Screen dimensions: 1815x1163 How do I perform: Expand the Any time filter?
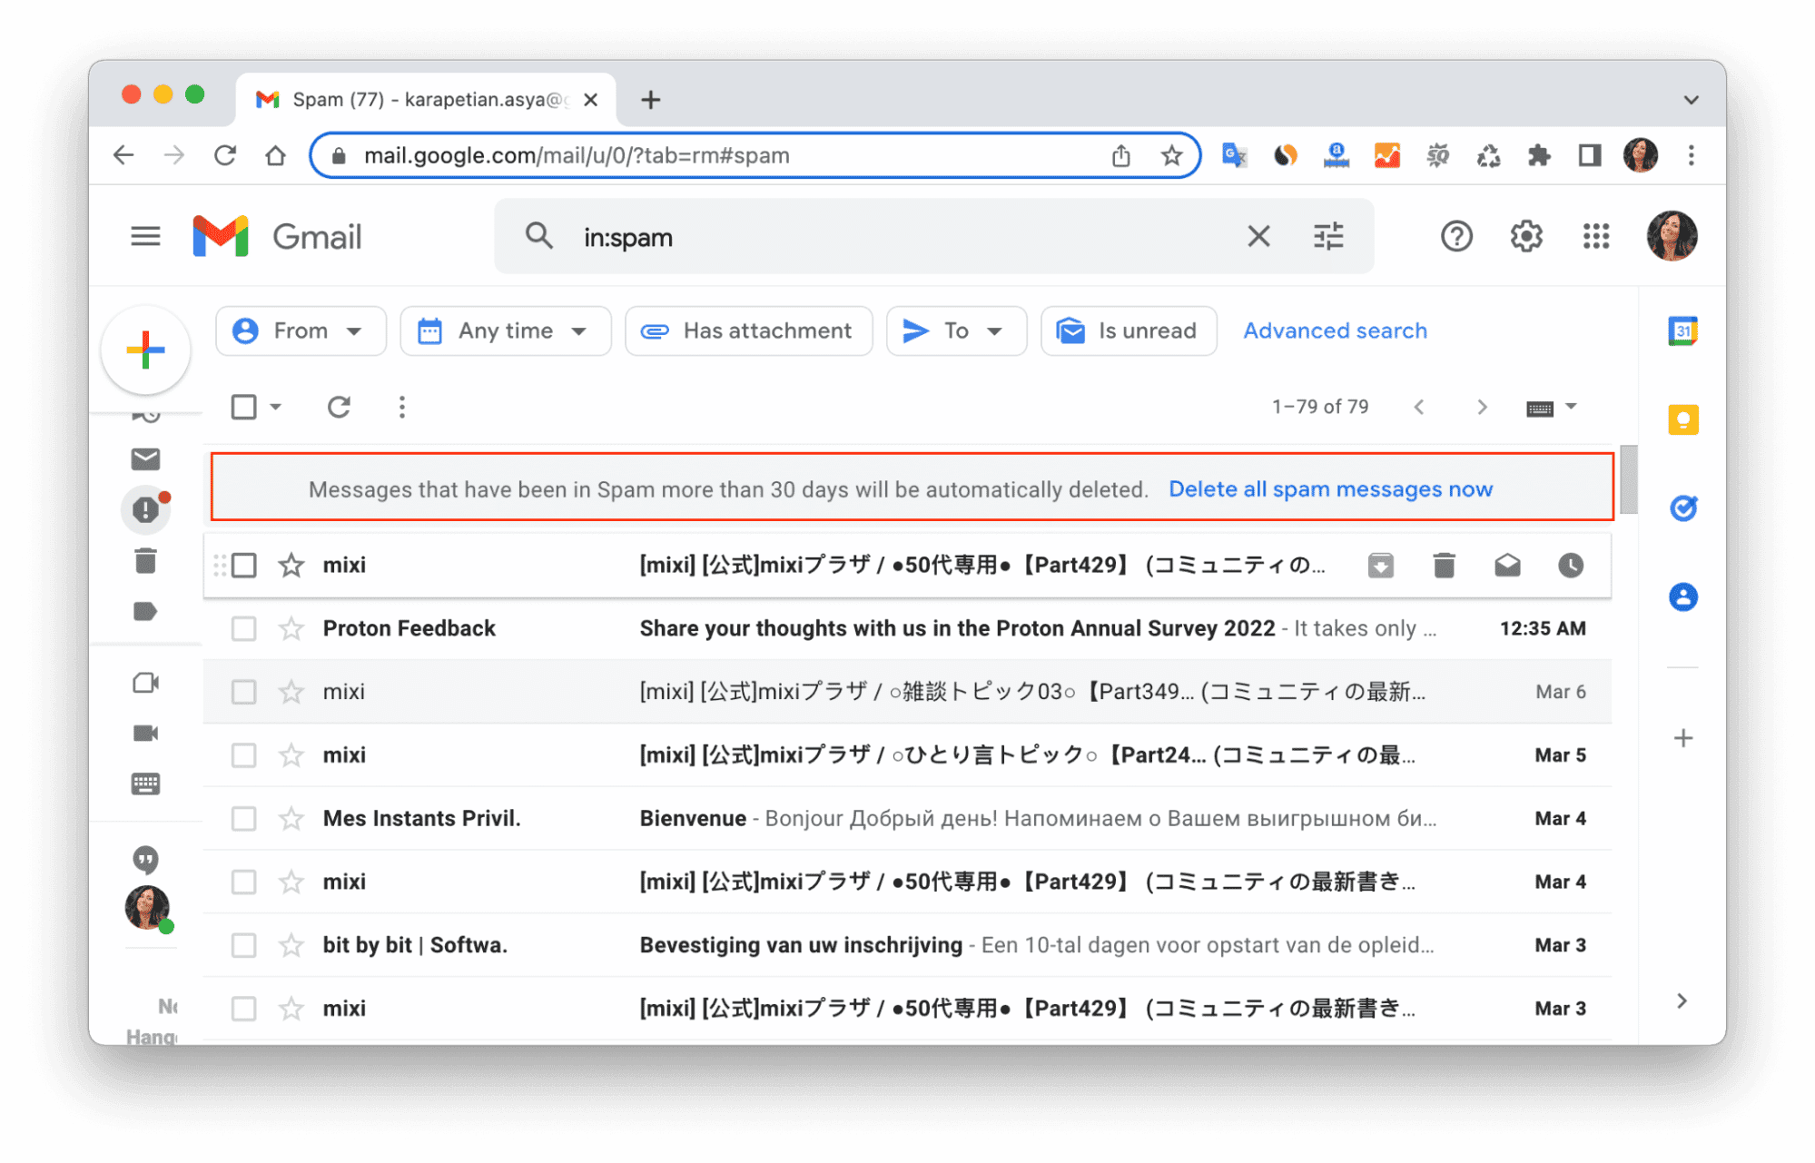506,330
